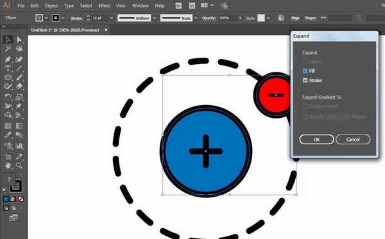The image size is (385, 239).
Task: Activate the Hand tool
Action: [8, 165]
